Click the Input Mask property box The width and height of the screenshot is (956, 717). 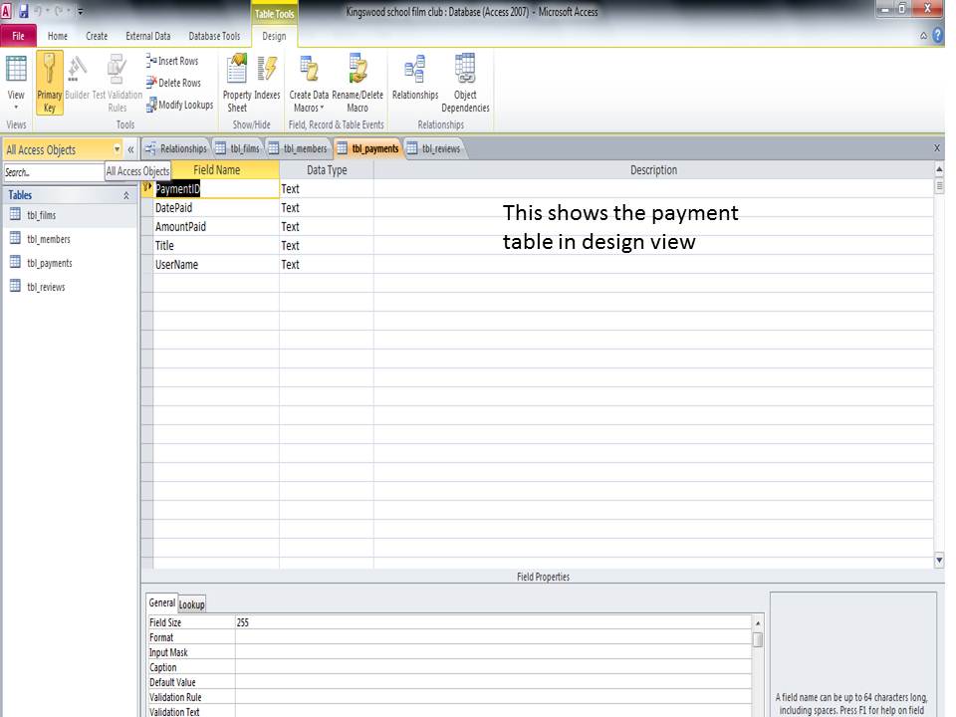tap(493, 652)
